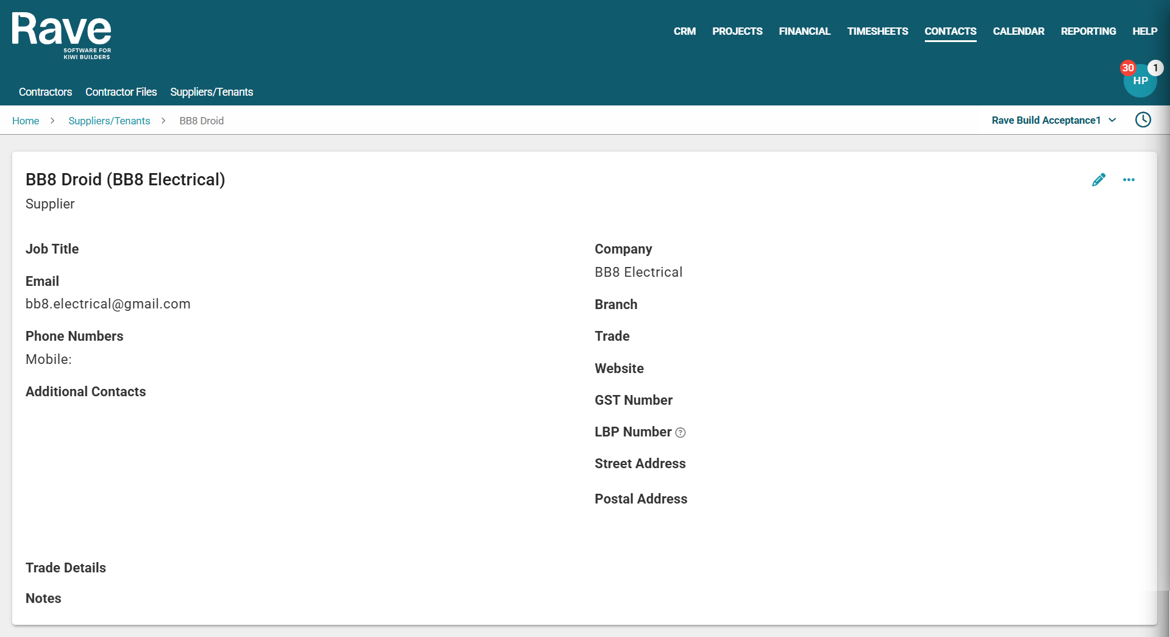Click the Additional Contacts label
This screenshot has height=637, width=1170.
tap(85, 392)
